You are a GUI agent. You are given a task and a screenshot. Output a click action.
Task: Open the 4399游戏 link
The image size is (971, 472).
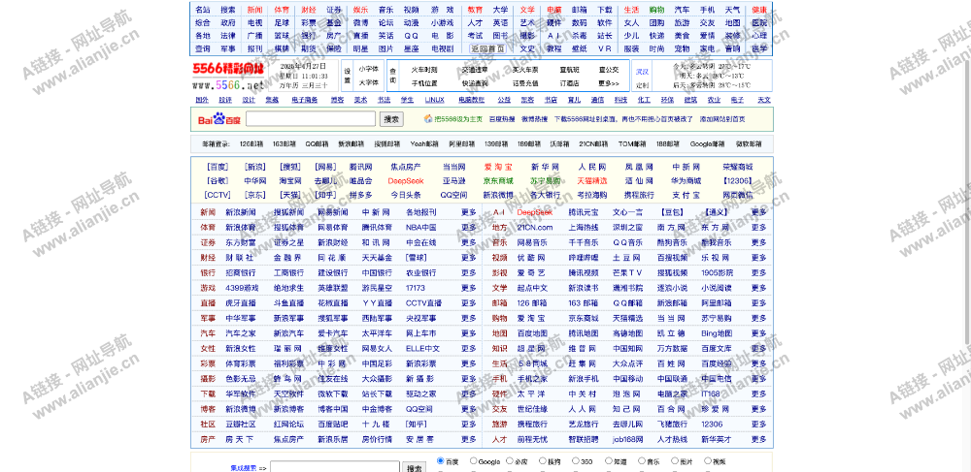[x=242, y=288]
